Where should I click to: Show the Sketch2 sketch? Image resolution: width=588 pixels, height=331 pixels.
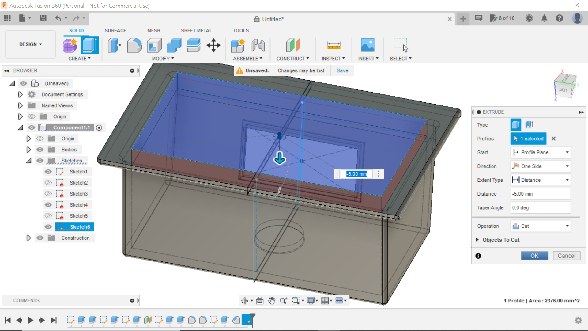point(48,183)
